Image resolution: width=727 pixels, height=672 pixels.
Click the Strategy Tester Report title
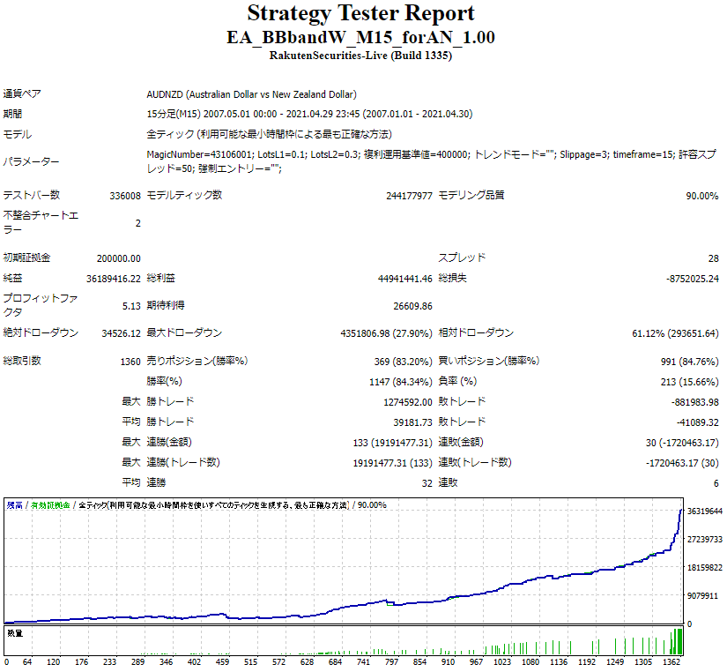[360, 13]
